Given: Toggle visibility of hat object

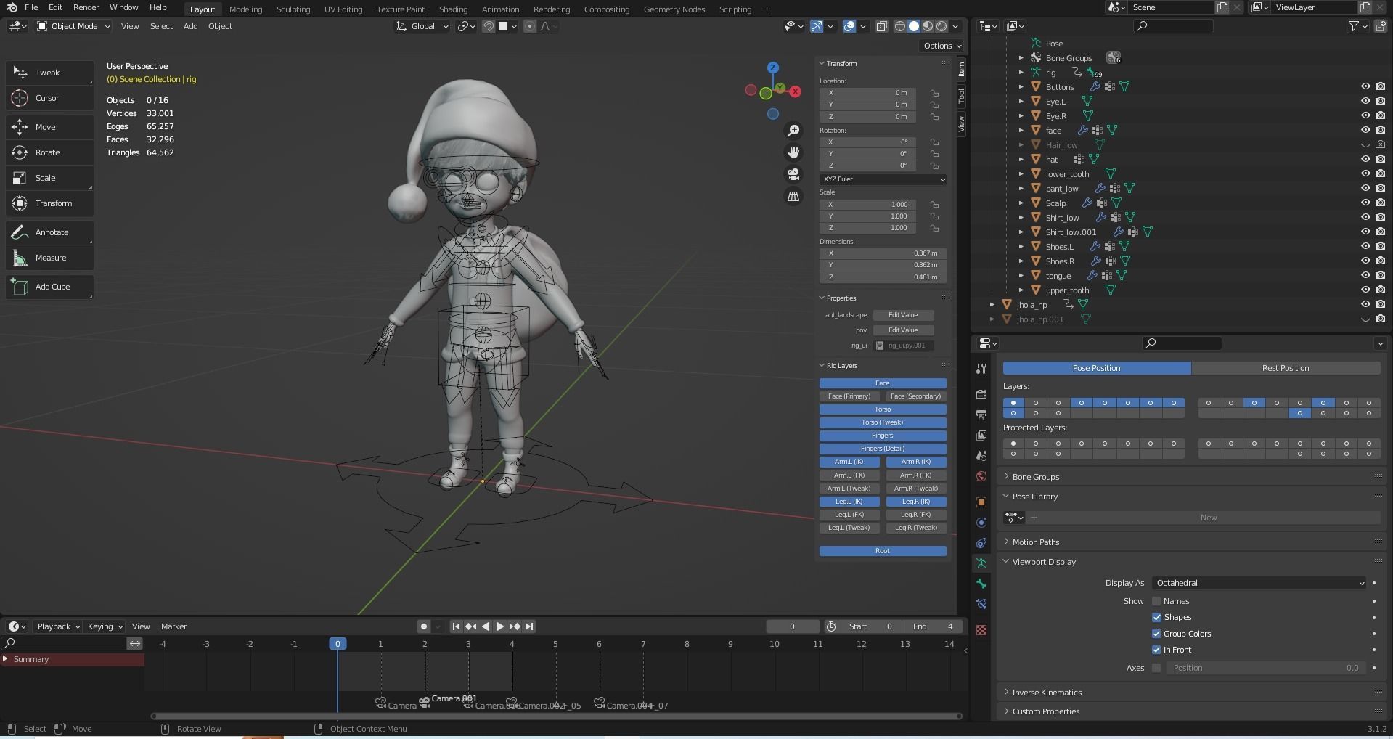Looking at the screenshot, I should [1365, 159].
